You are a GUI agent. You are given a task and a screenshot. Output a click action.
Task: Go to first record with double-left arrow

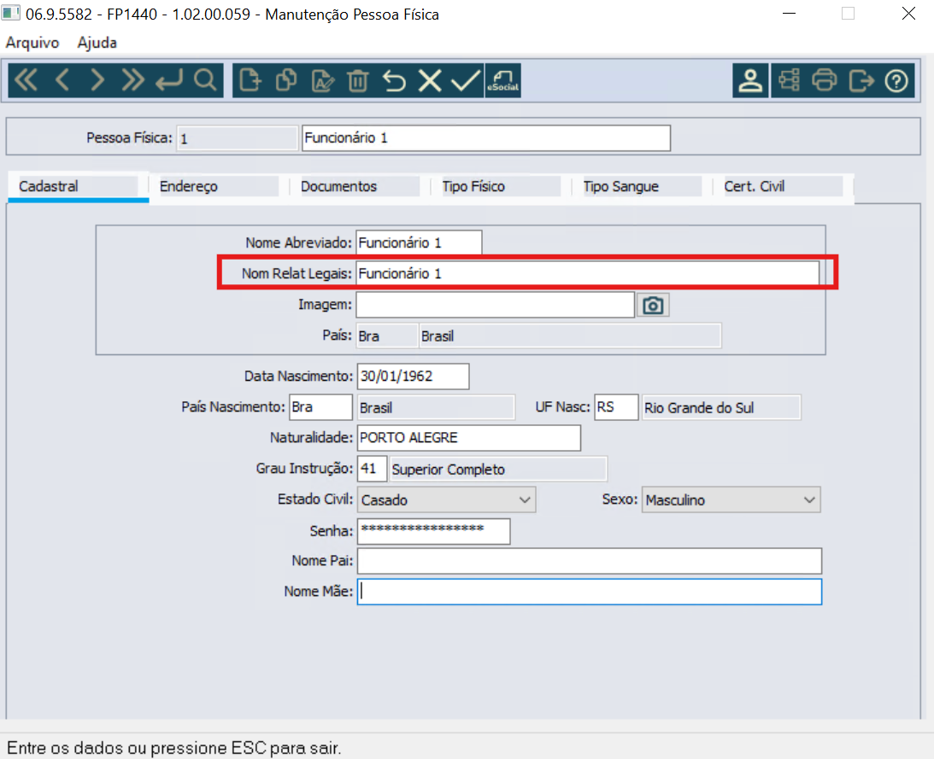(x=26, y=79)
